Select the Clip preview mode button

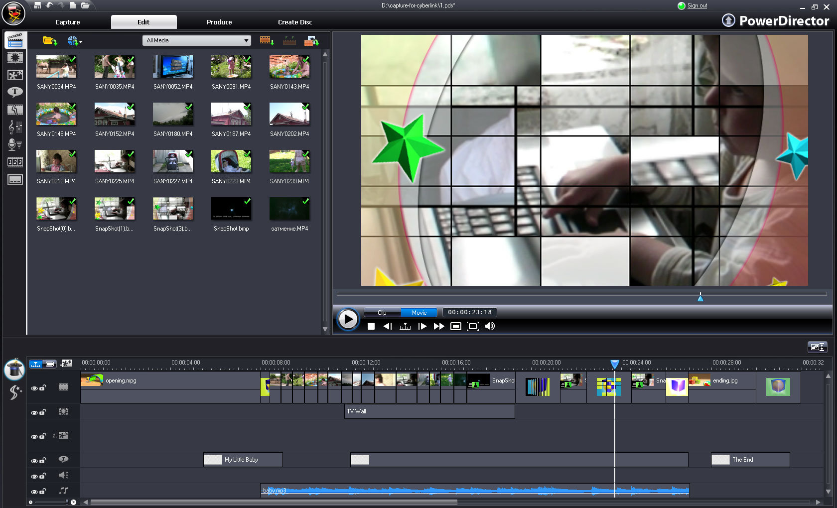tap(382, 313)
